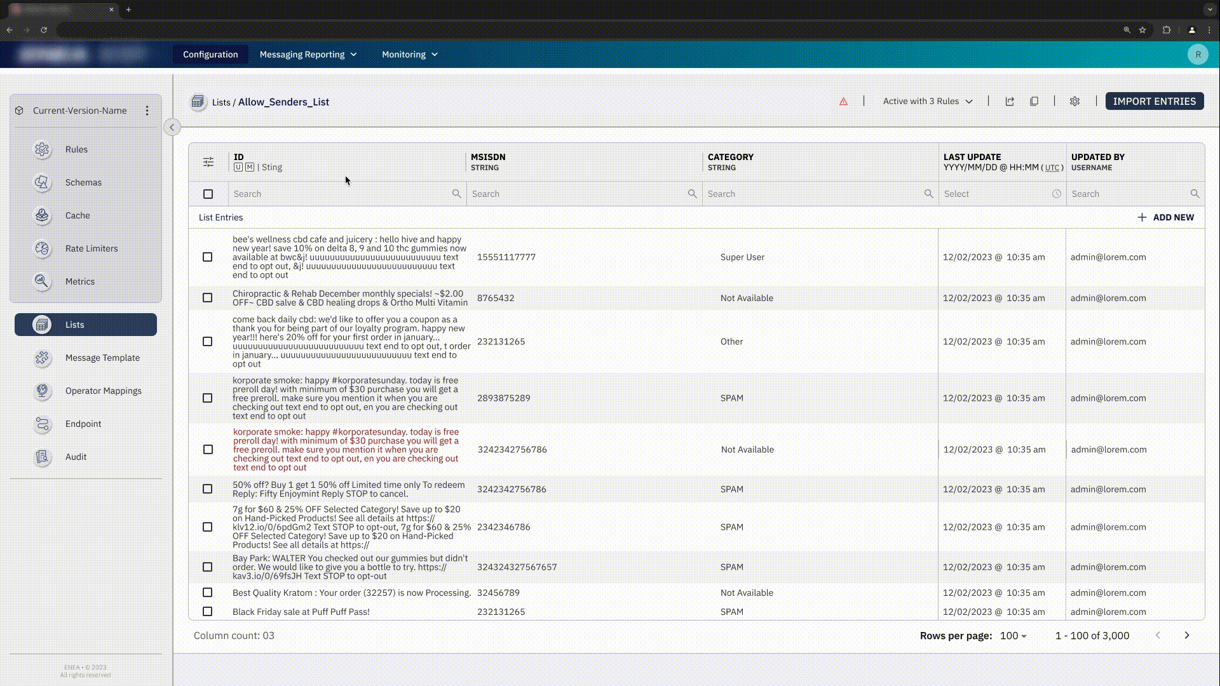The height and width of the screenshot is (686, 1220).
Task: Open the Schemas section
Action: (83, 182)
